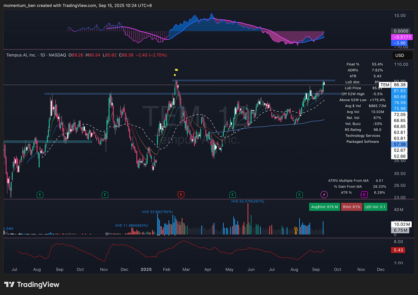
Task: Click the magenta -0.5171 indicator label
Action: point(402,37)
